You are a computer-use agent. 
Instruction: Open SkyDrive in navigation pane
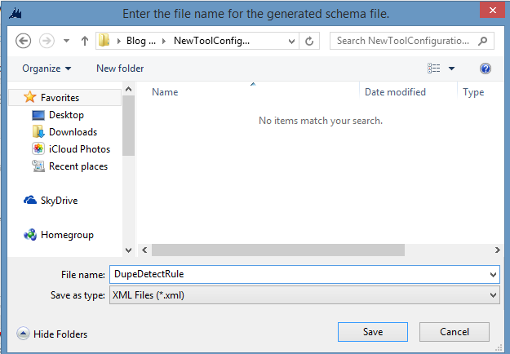[x=59, y=201]
